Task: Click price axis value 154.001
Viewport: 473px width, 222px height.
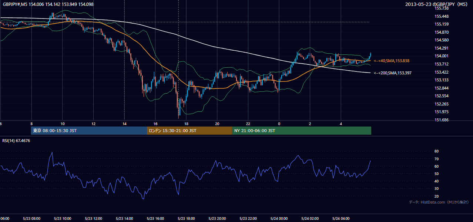Action: point(441,56)
